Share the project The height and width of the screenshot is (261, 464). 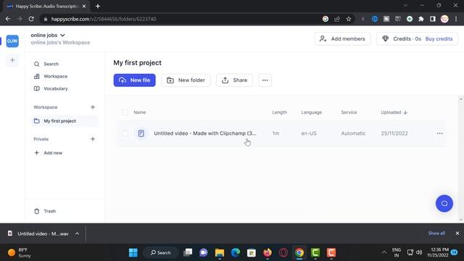tap(234, 80)
